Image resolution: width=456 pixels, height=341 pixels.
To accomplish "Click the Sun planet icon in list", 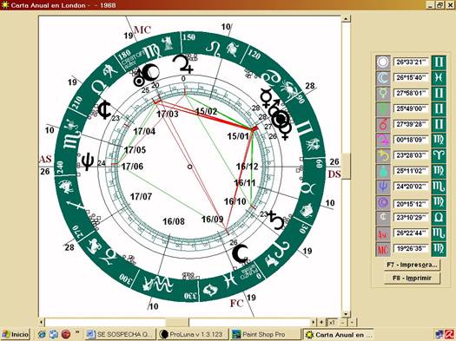I will coord(383,62).
